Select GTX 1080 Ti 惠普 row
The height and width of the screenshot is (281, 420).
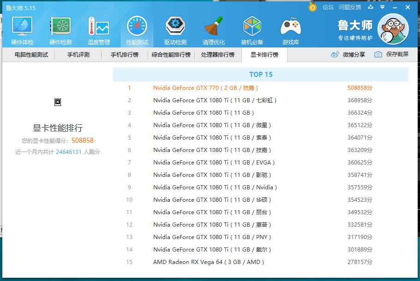pyautogui.click(x=261, y=225)
